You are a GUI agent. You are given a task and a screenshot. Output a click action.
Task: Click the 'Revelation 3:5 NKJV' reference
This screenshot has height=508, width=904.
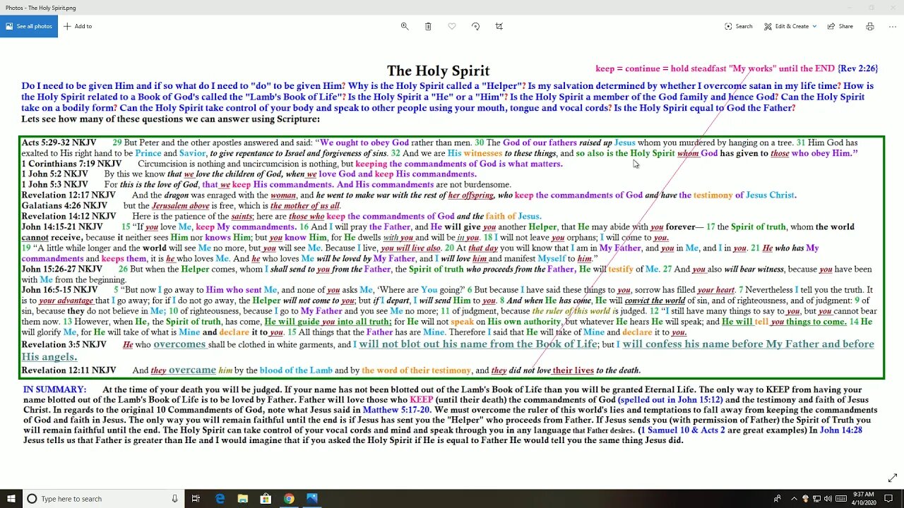pyautogui.click(x=64, y=345)
